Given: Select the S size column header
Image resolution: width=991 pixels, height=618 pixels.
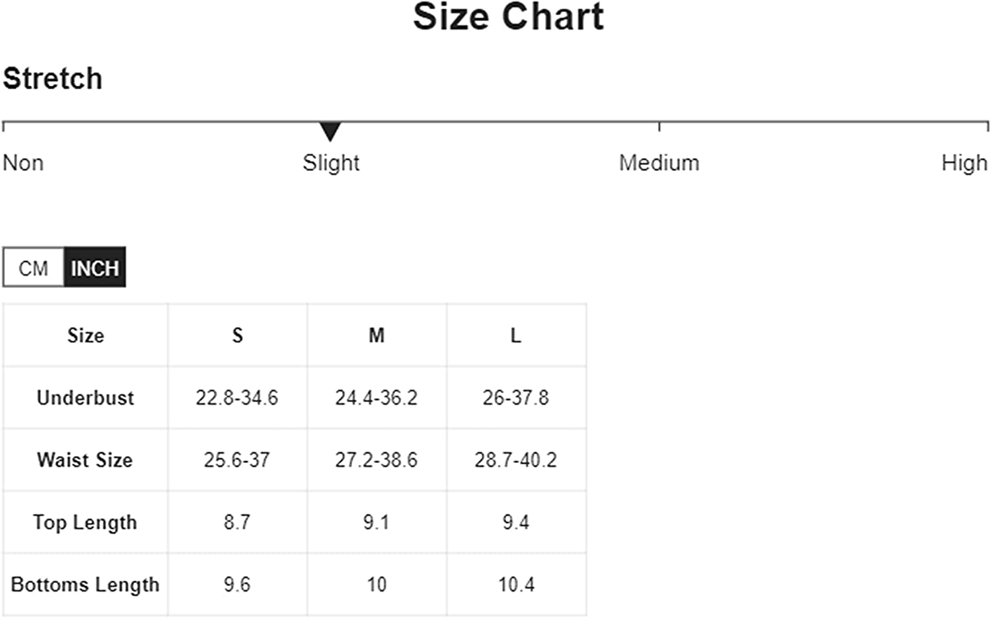Looking at the screenshot, I should (237, 335).
